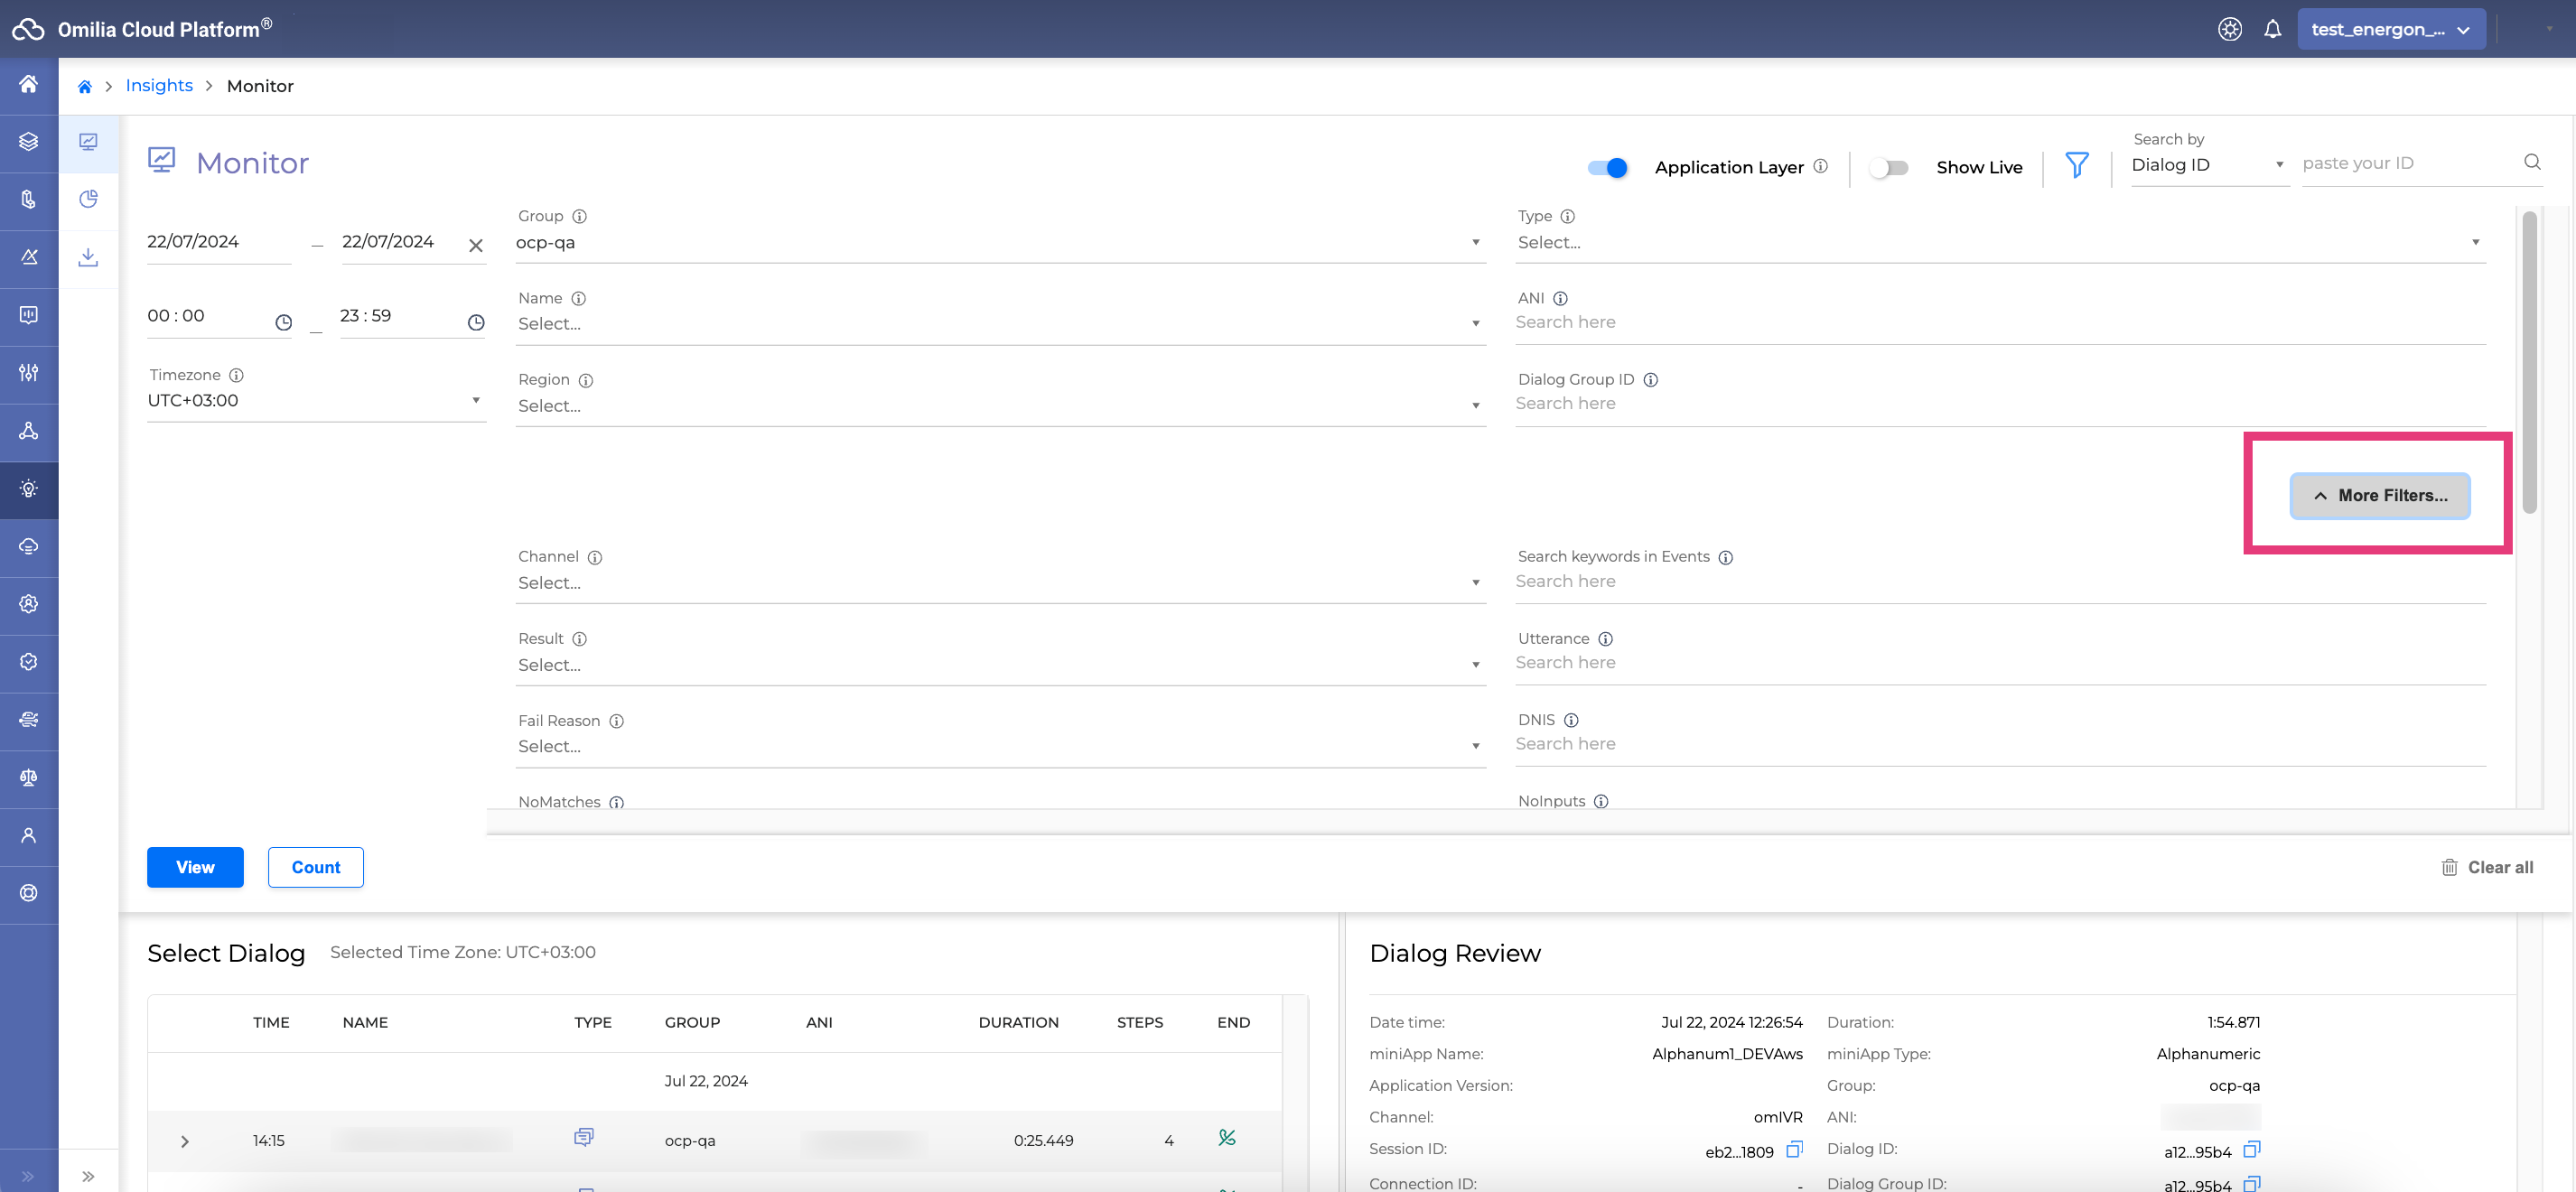Click the filter panel vertical scrollbar
2576x1192 pixels.
click(2528, 360)
